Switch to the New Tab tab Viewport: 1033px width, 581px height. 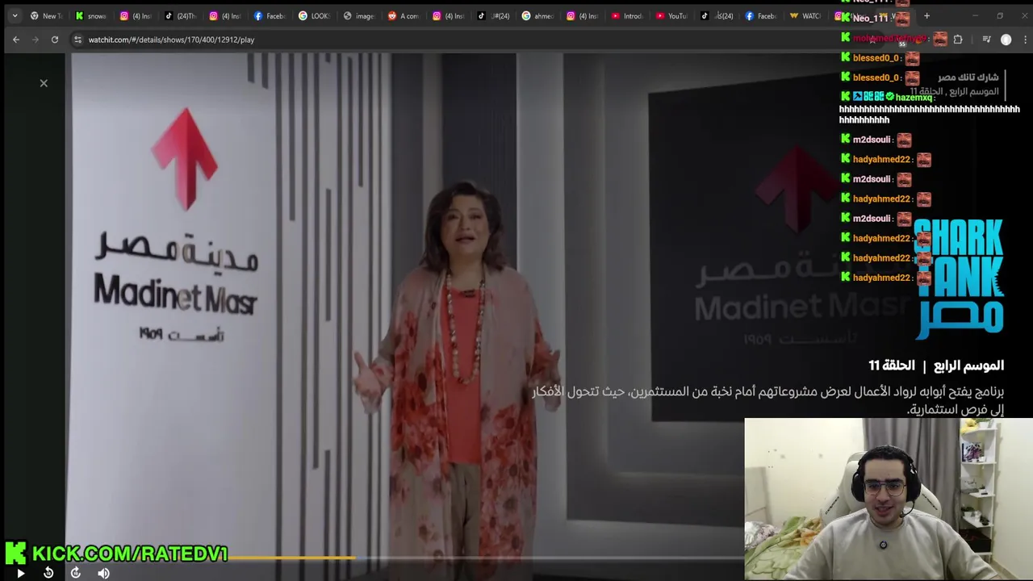(x=46, y=15)
